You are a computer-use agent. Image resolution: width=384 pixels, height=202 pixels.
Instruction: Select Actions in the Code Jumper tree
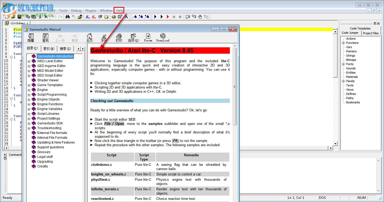point(351,39)
